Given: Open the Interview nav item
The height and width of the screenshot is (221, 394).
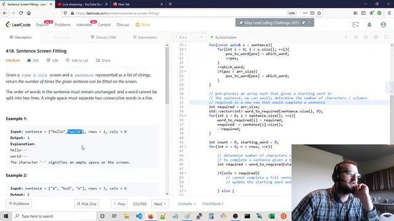Looking at the screenshot, I should (84, 25).
